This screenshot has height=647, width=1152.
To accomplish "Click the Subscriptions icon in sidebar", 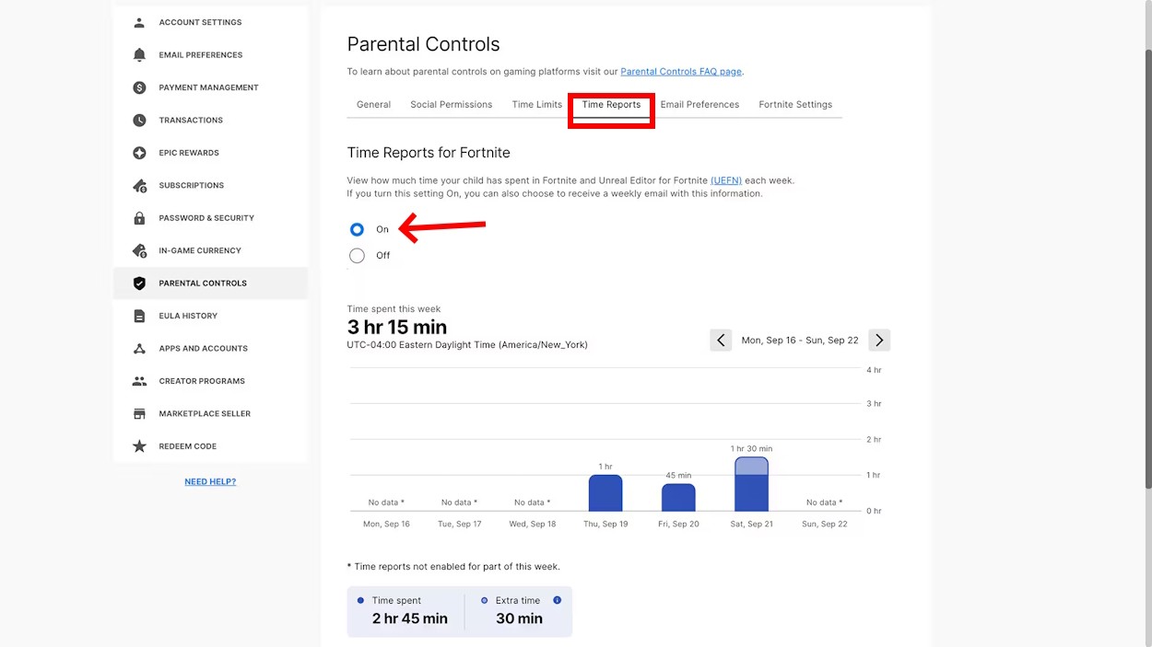I will click(139, 186).
